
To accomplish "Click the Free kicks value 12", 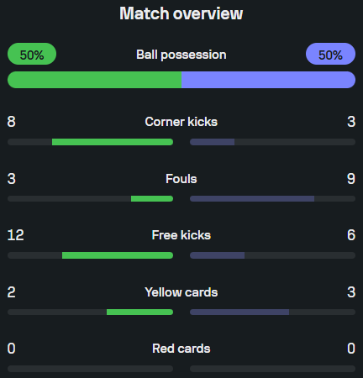I will [16, 235].
